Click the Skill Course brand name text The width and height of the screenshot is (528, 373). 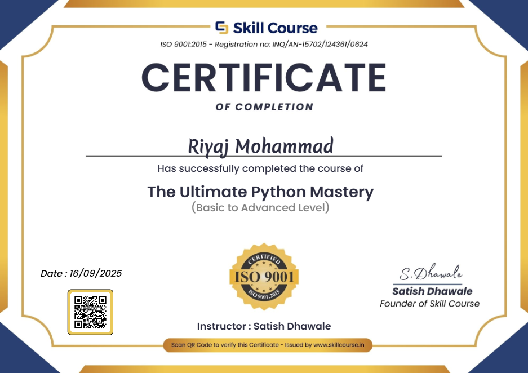pyautogui.click(x=276, y=28)
